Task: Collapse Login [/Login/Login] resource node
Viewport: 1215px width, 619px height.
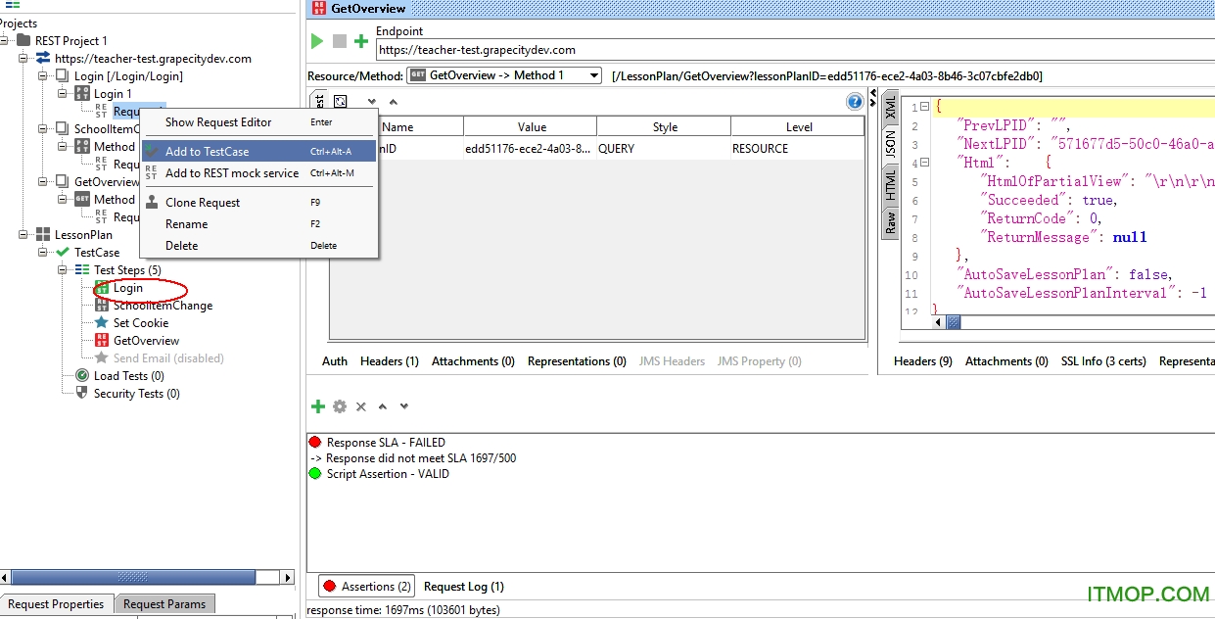Action: pos(44,75)
